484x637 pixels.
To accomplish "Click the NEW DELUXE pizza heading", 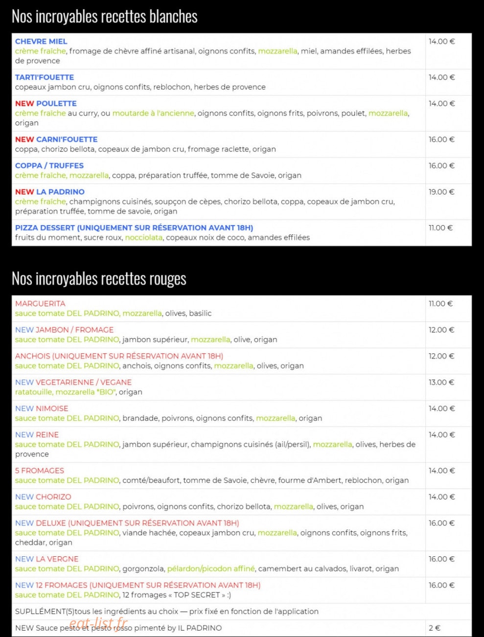I will [127, 523].
